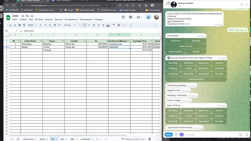Open Rayon column filter
This screenshot has height=141, width=251.
click(63, 41)
